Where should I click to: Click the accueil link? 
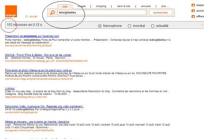(x=33, y=17)
